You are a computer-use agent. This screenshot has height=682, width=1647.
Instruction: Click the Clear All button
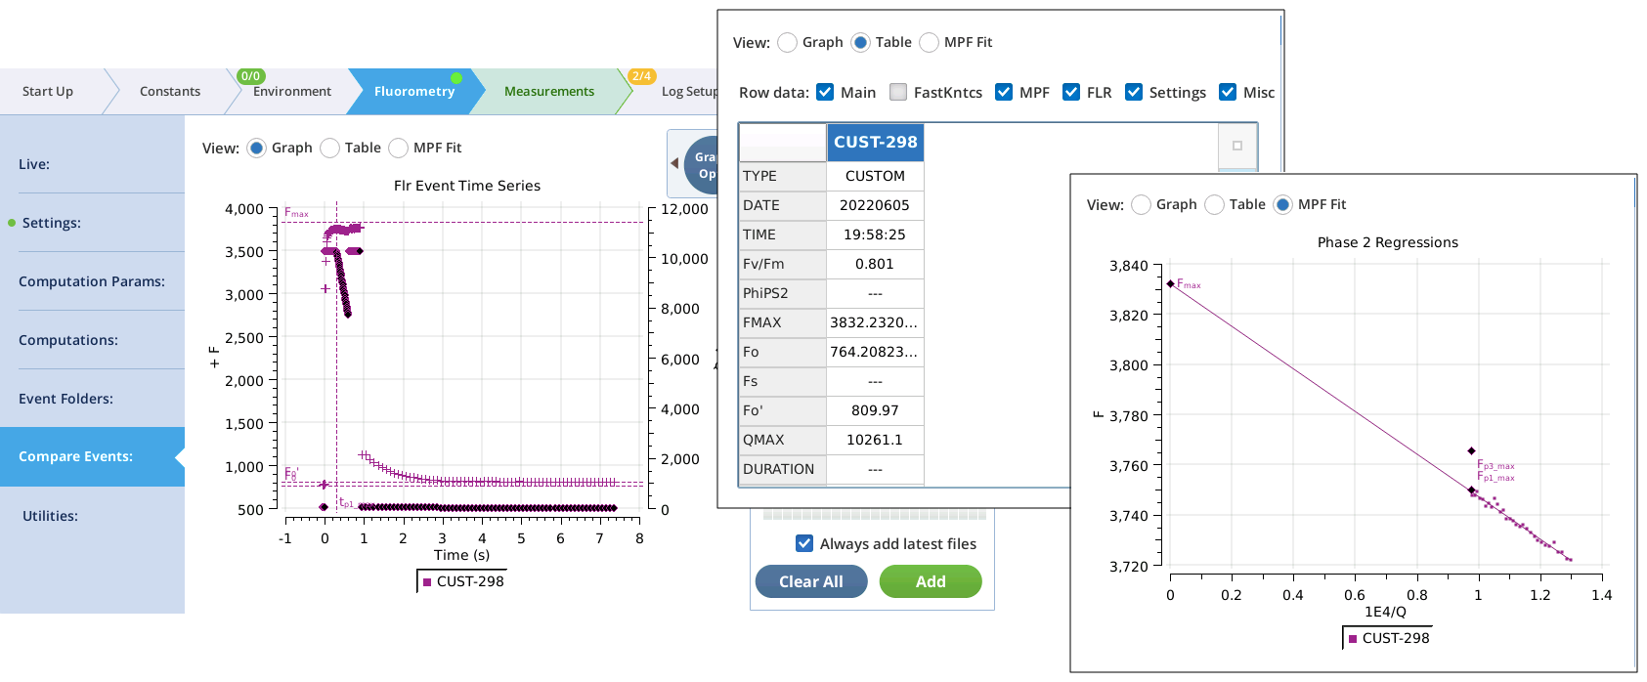811,581
